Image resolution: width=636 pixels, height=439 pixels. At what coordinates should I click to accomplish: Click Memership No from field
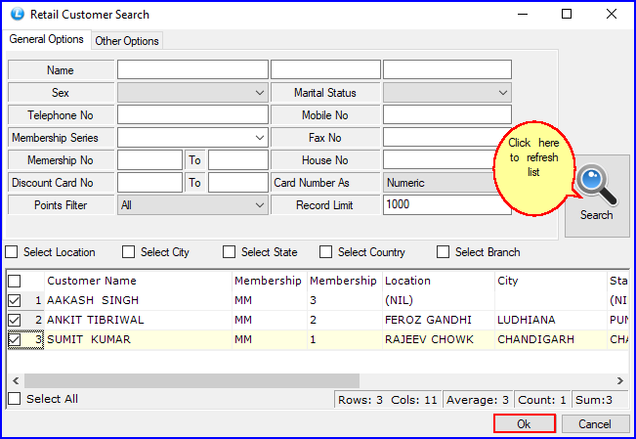click(149, 160)
